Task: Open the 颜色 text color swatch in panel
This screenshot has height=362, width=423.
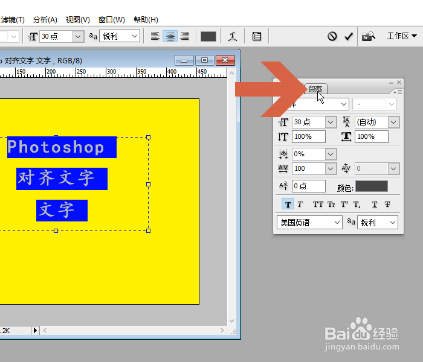Action: click(372, 186)
